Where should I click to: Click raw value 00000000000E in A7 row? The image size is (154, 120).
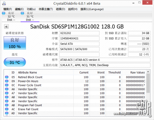136,93
